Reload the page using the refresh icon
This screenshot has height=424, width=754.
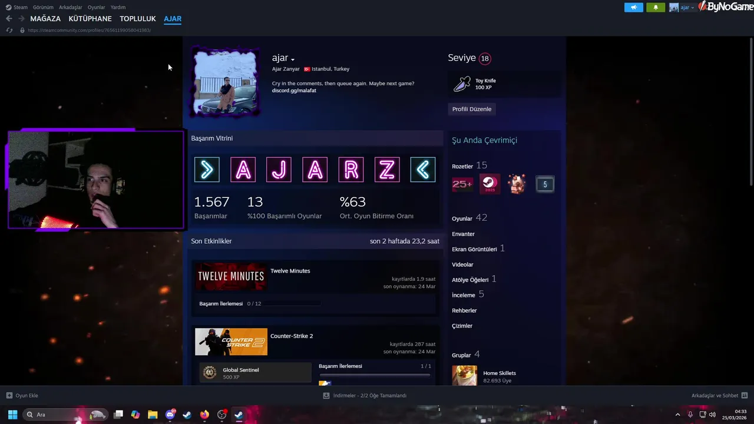(9, 30)
